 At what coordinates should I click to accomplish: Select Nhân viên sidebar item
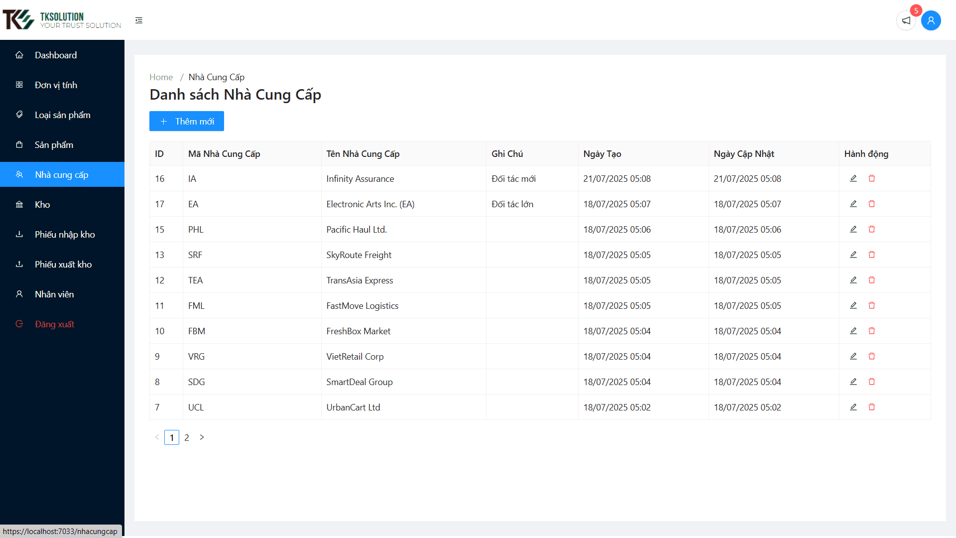click(x=54, y=294)
